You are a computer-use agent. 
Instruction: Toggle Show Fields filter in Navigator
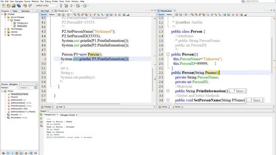(8, 153)
